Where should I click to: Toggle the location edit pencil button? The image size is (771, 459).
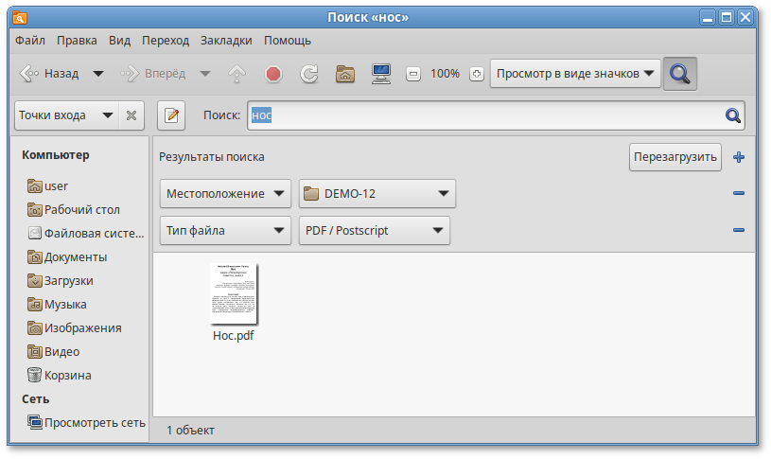tap(171, 115)
